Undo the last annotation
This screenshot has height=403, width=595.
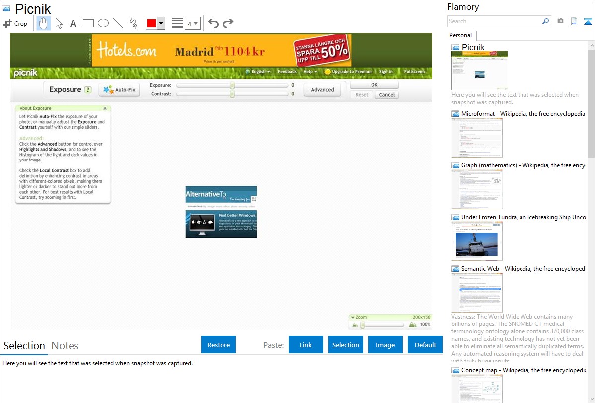click(213, 23)
